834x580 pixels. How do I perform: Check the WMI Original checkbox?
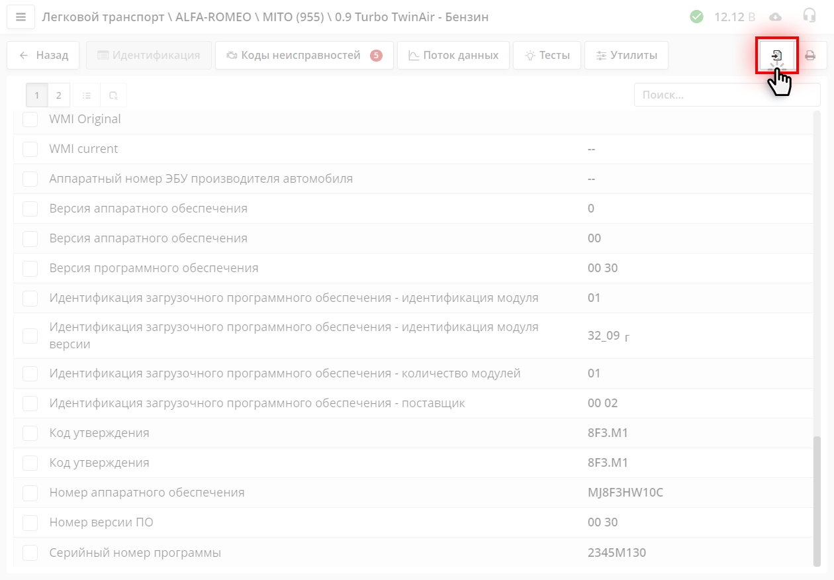pos(30,119)
